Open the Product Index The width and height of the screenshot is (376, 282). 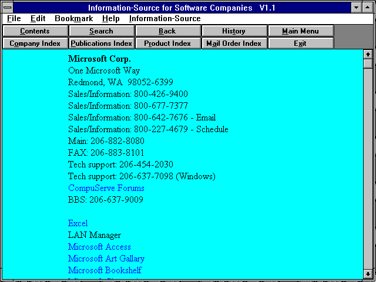pyautogui.click(x=167, y=43)
